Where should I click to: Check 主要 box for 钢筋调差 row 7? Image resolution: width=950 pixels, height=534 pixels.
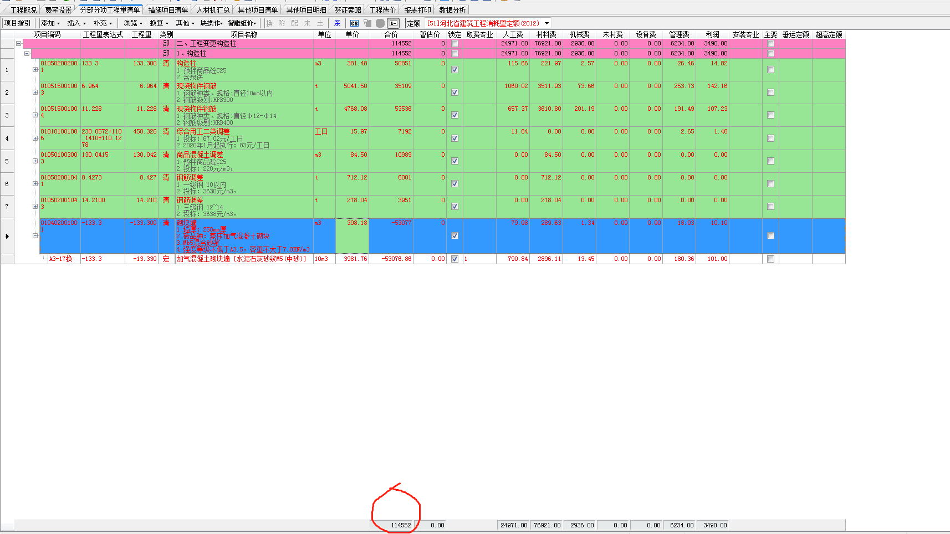point(770,207)
